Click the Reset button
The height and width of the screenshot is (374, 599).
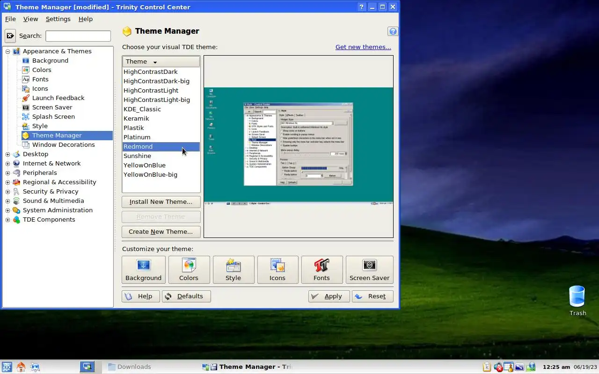tap(373, 296)
